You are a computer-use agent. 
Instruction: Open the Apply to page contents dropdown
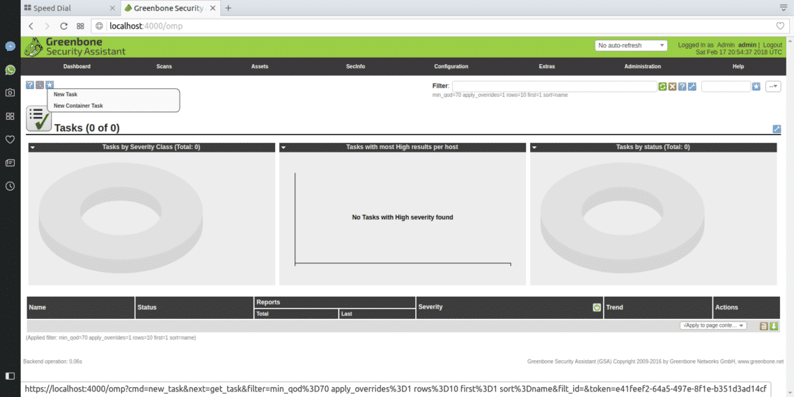point(713,325)
